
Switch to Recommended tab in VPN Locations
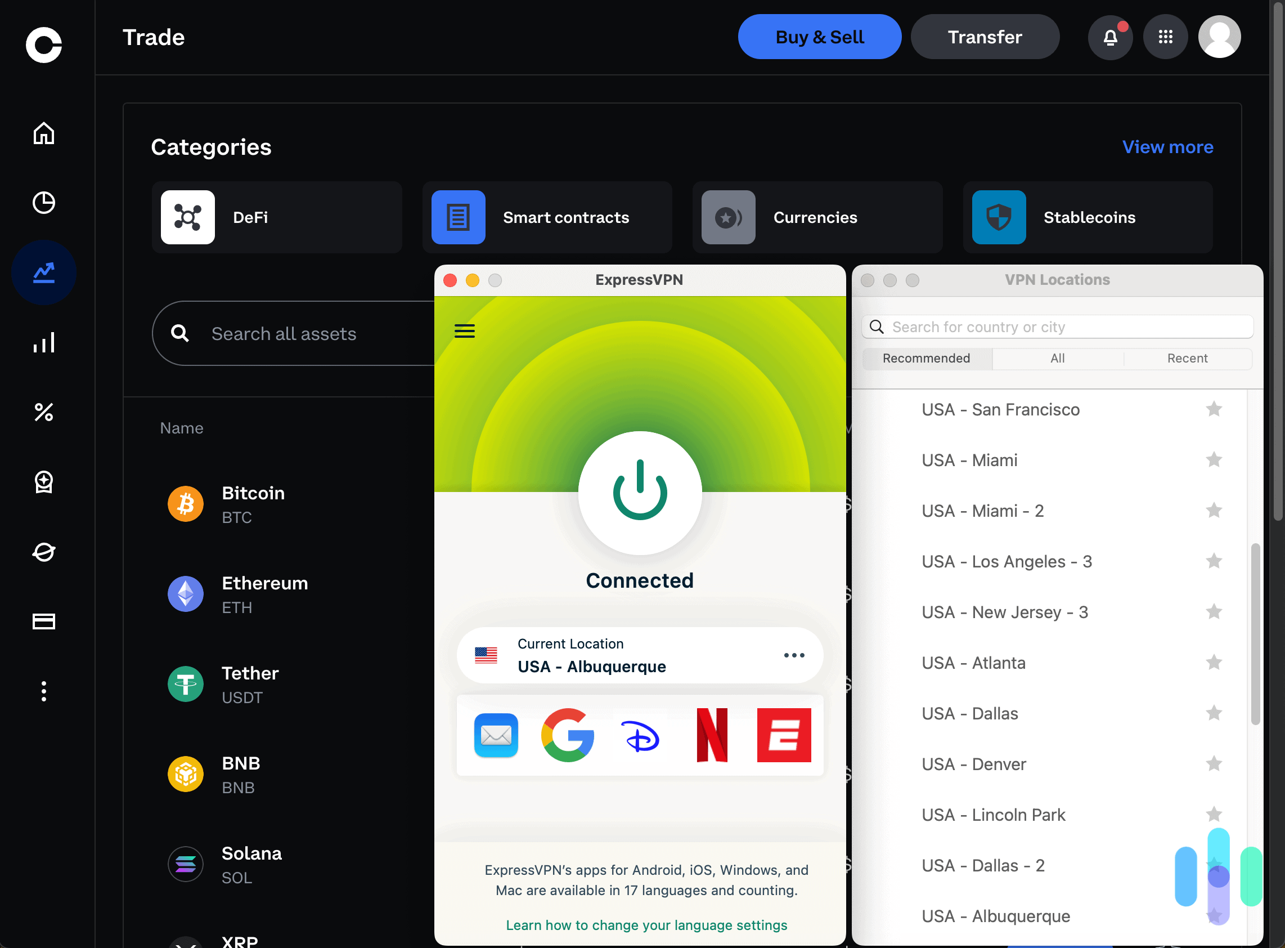pos(927,359)
